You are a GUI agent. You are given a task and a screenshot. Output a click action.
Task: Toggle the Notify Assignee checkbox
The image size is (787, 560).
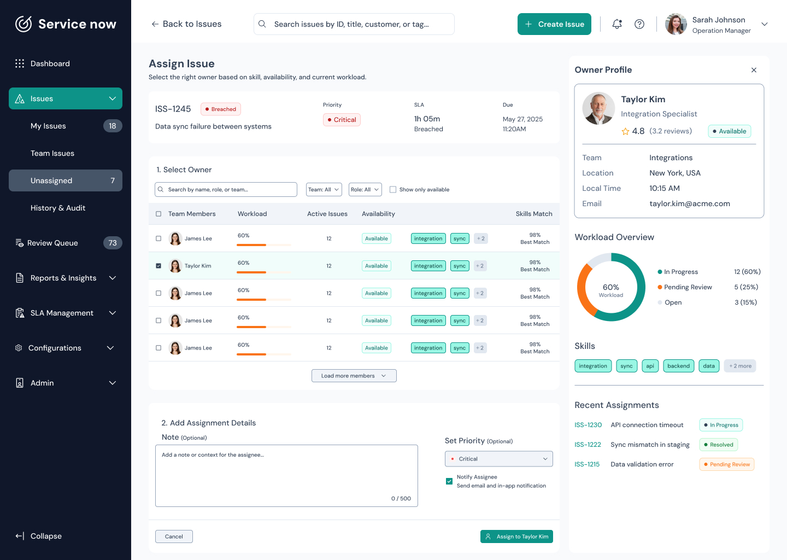pyautogui.click(x=449, y=481)
